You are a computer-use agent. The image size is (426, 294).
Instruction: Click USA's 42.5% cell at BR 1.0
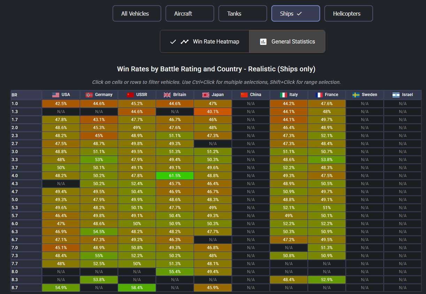(x=61, y=103)
